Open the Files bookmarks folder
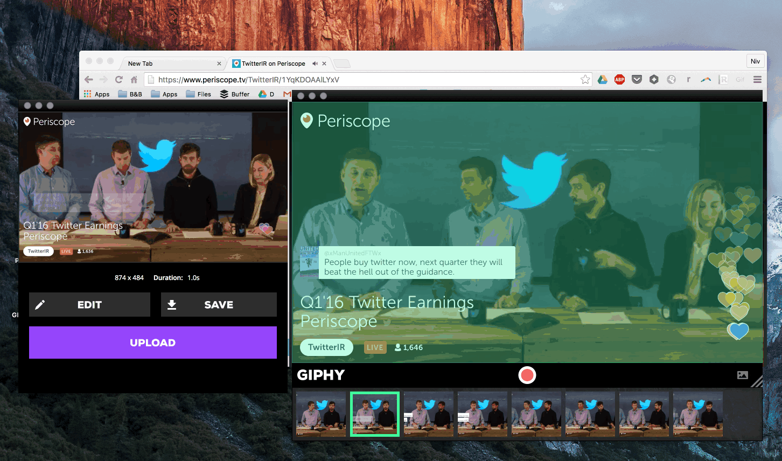This screenshot has width=782, height=461. [199, 94]
